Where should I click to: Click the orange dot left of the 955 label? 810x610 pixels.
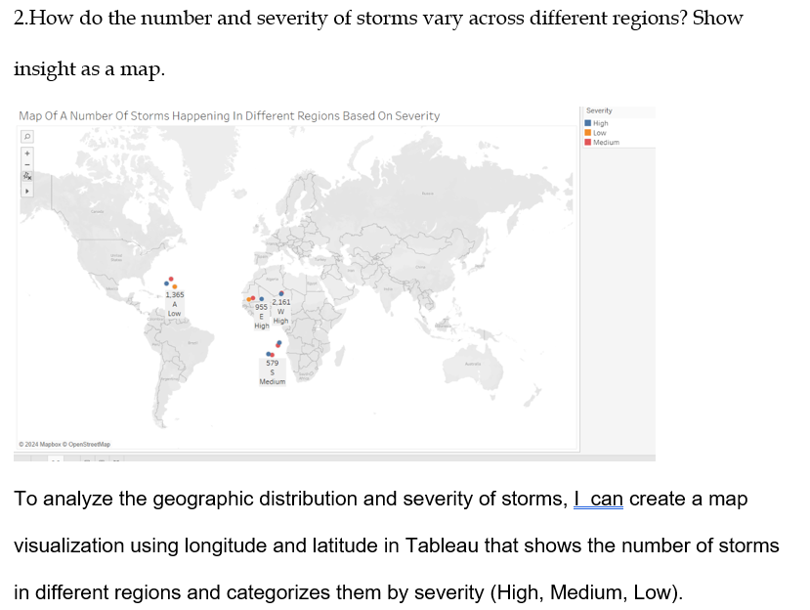pyautogui.click(x=250, y=299)
